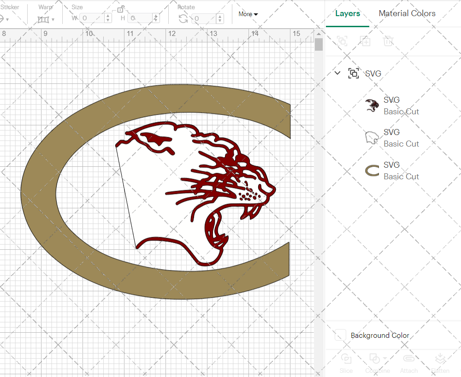The height and width of the screenshot is (377, 461).
Task: Open the Sticker dropdown arrow
Action: [x=7, y=20]
